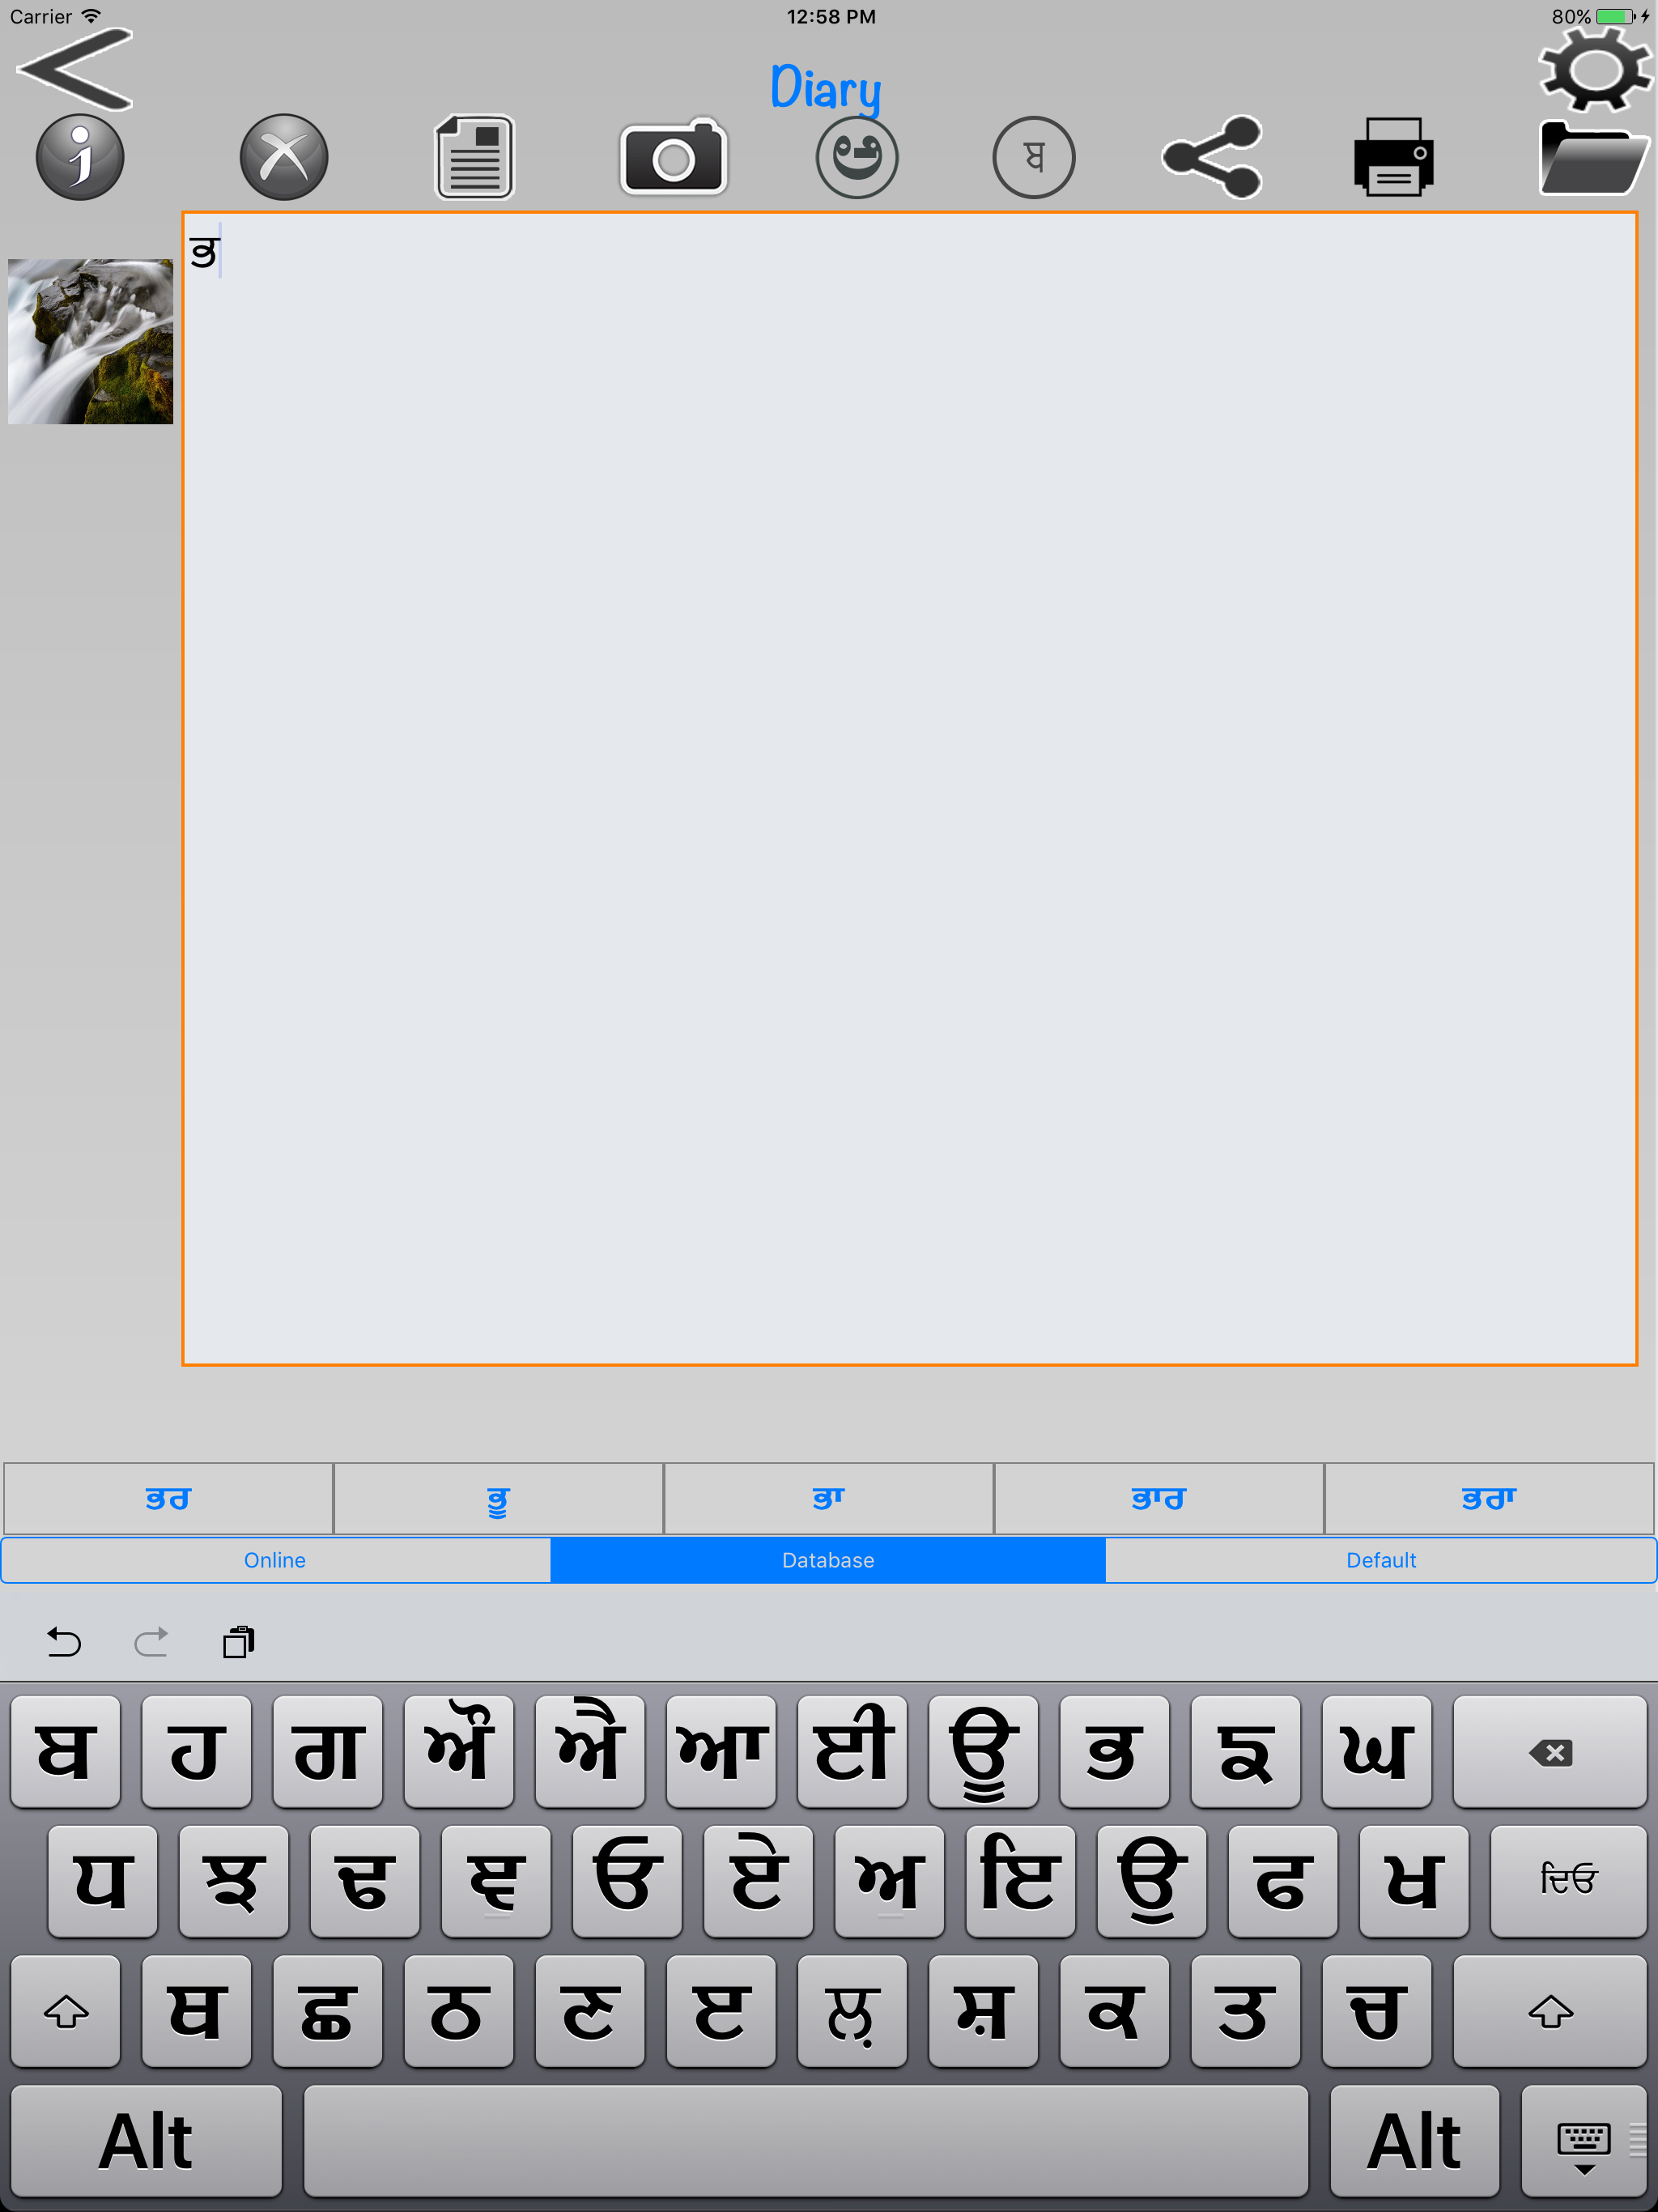The width and height of the screenshot is (1658, 2212).
Task: Tap the undo arrow icon
Action: 64,1642
